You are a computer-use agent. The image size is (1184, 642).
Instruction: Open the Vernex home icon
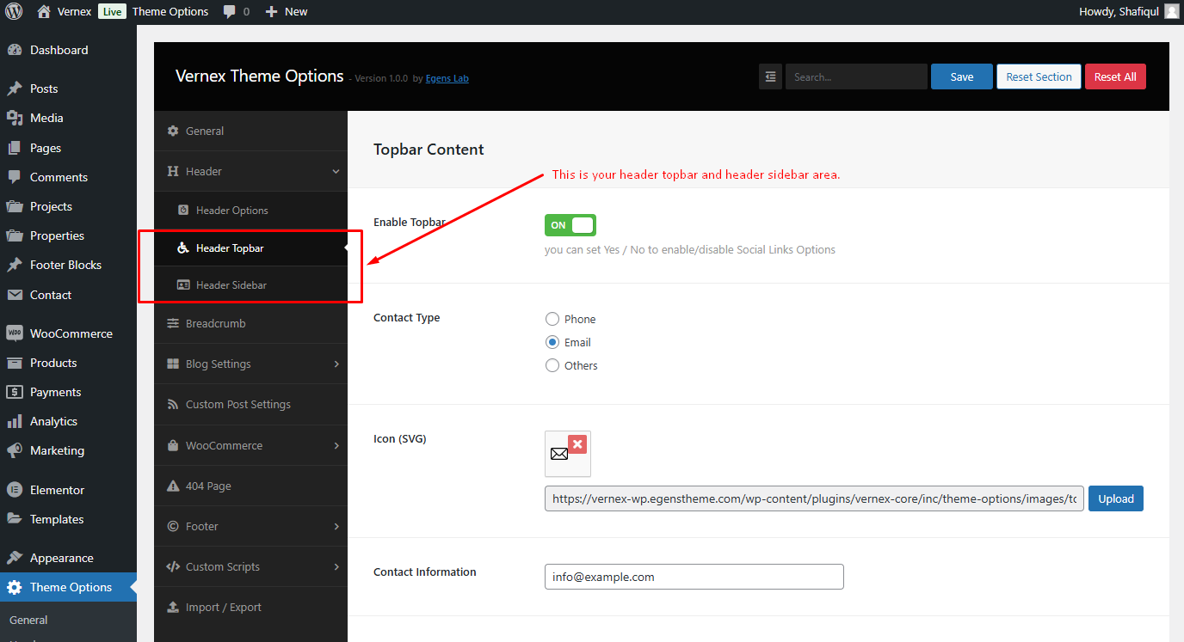[44, 11]
